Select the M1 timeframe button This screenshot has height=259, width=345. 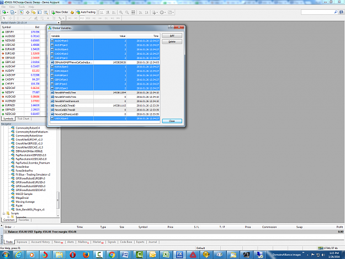coord(70,18)
